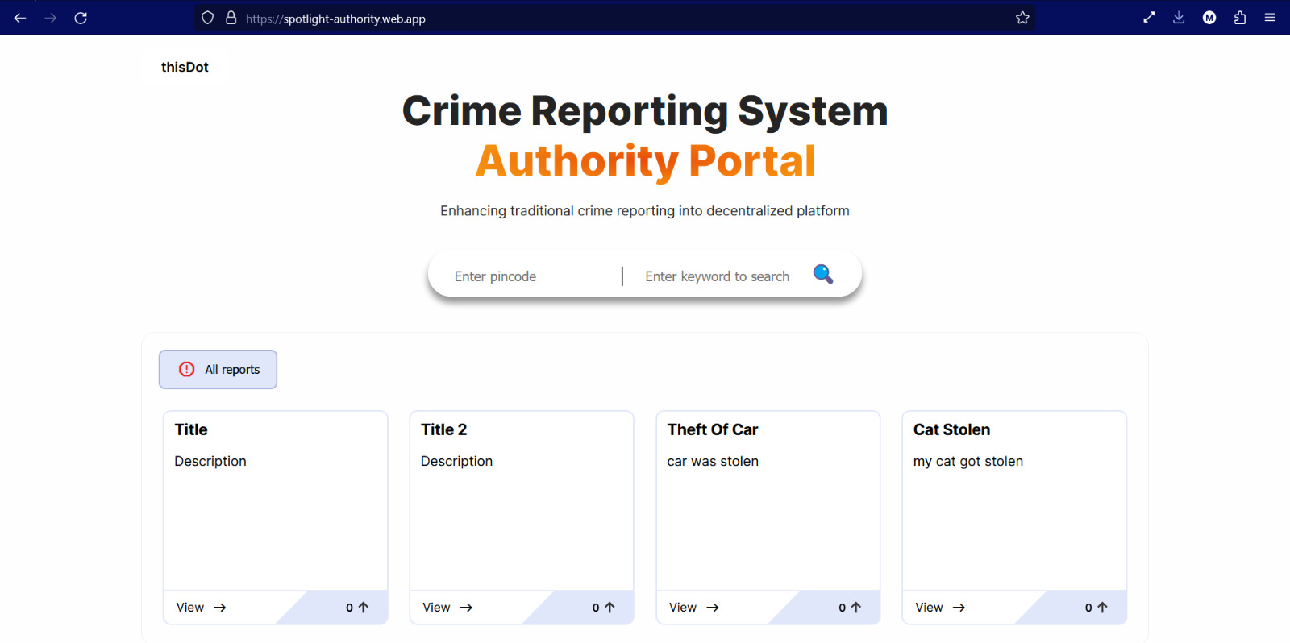This screenshot has height=643, width=1290.
Task: Upvote the Theft Of Car report
Action: 855,608
